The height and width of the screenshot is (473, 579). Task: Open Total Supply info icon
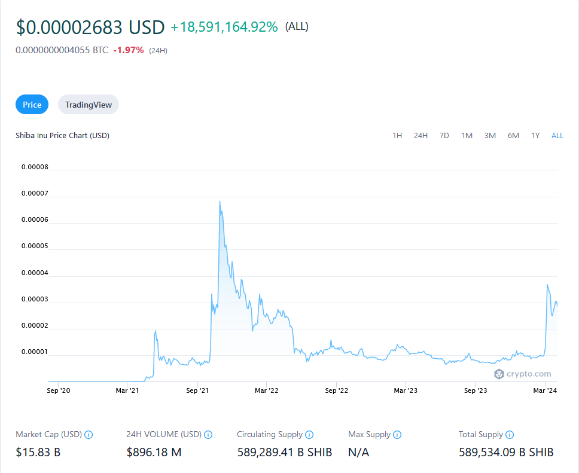[x=510, y=435]
